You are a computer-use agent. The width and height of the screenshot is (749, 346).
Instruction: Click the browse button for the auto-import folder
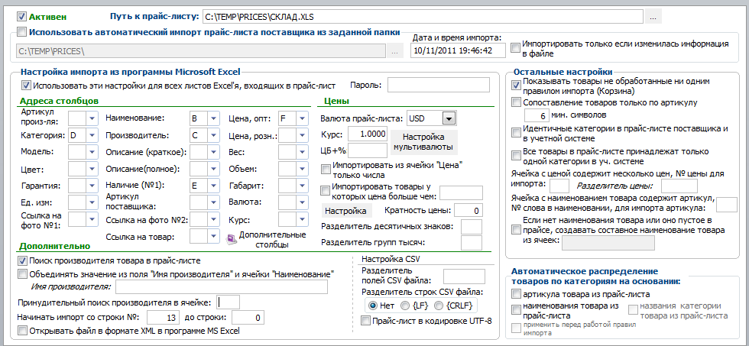pos(394,50)
